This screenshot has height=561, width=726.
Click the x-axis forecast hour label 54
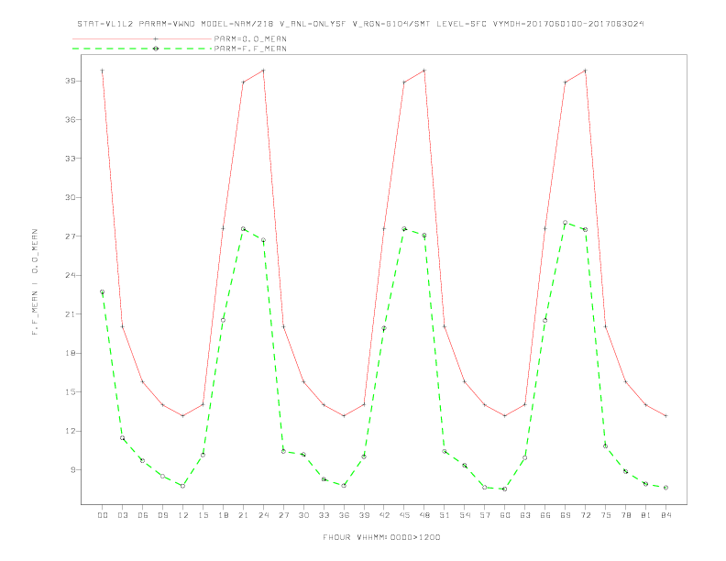pos(465,515)
